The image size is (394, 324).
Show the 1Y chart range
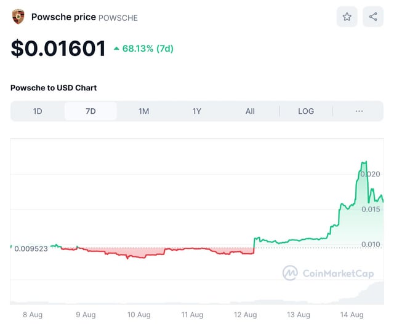point(197,111)
